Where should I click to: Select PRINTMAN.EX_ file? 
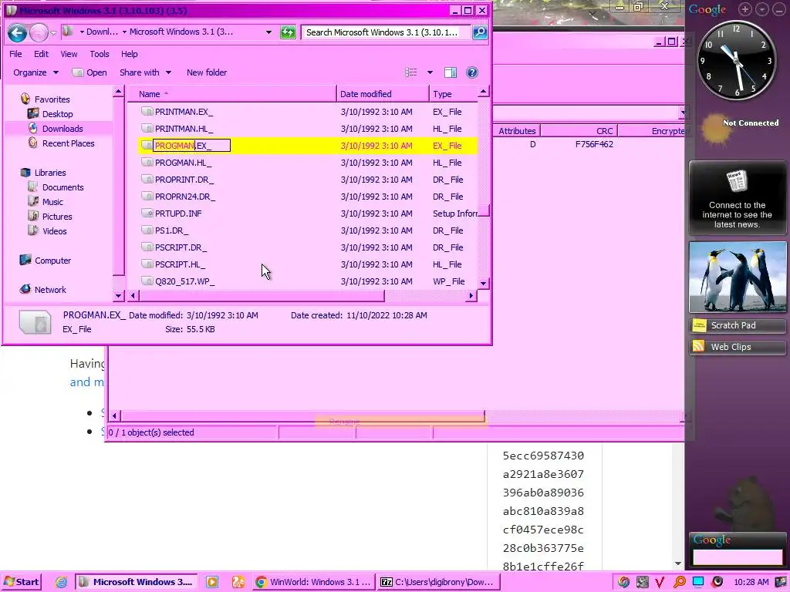tap(184, 112)
